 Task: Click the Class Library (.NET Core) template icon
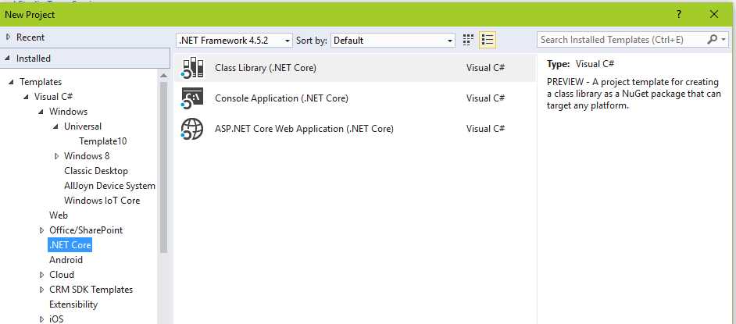(192, 68)
